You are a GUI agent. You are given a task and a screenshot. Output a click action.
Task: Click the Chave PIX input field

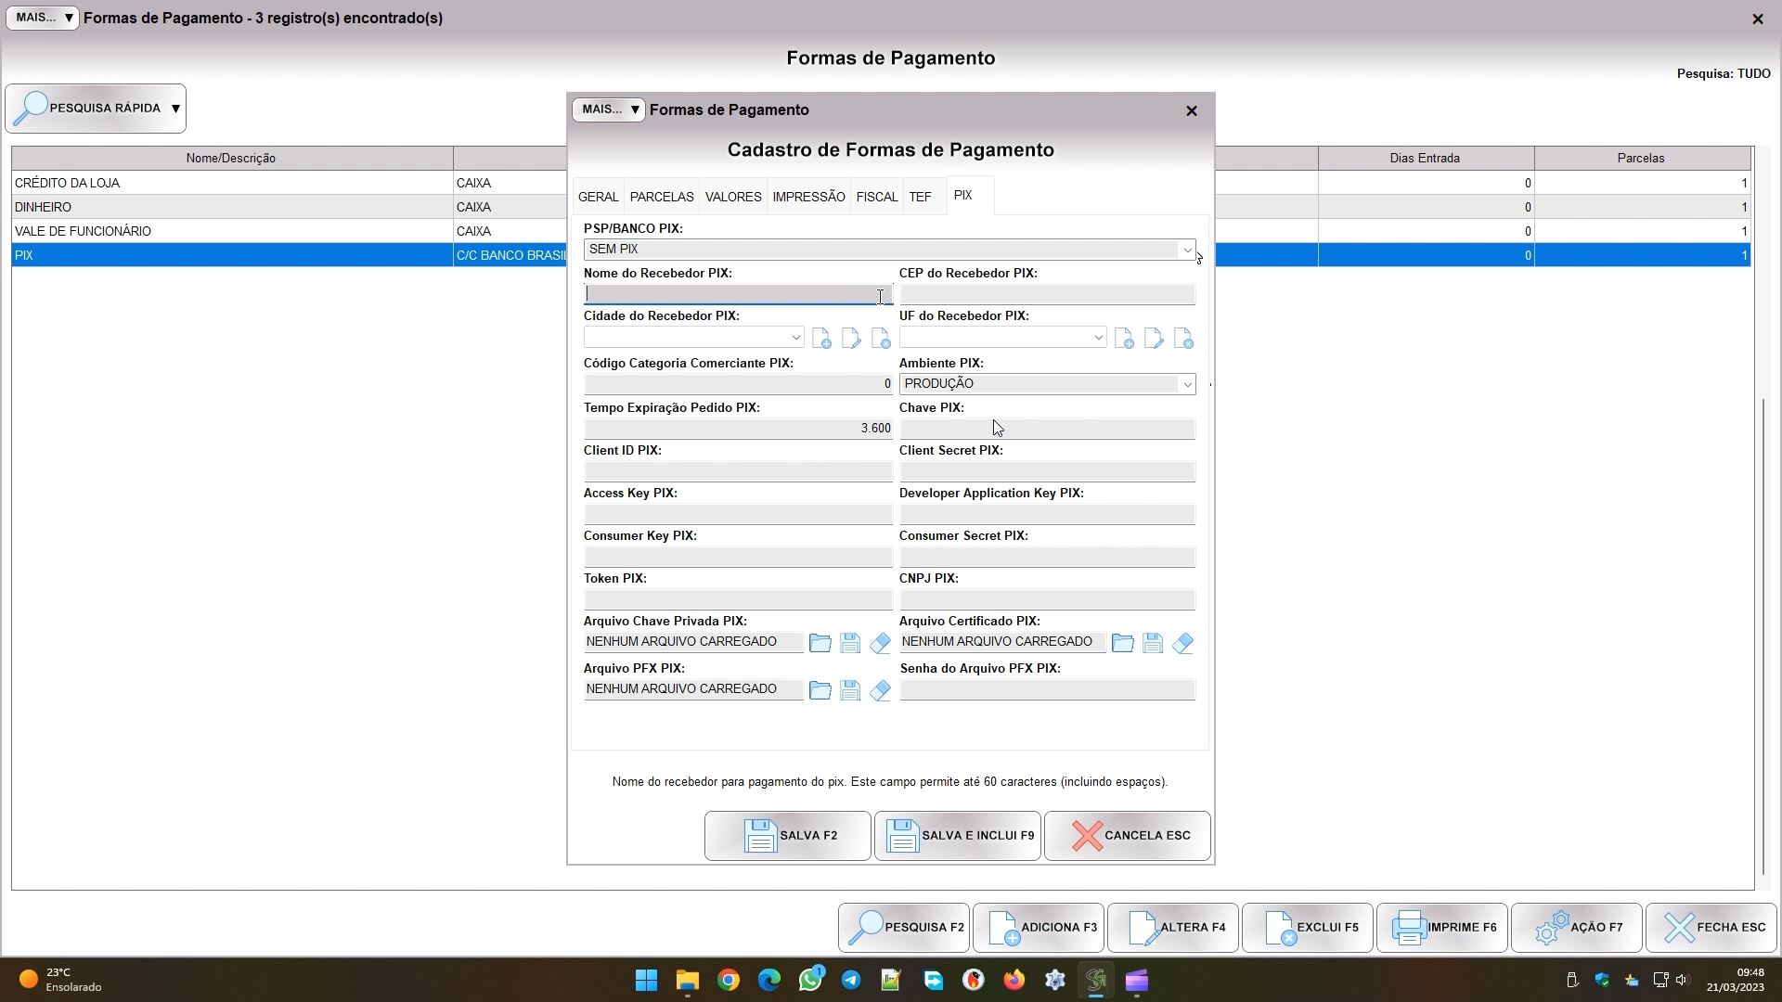(1047, 429)
